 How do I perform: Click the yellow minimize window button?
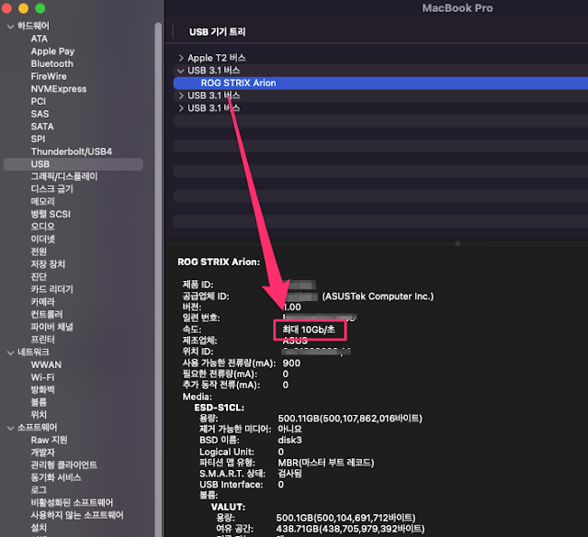pos(23,8)
